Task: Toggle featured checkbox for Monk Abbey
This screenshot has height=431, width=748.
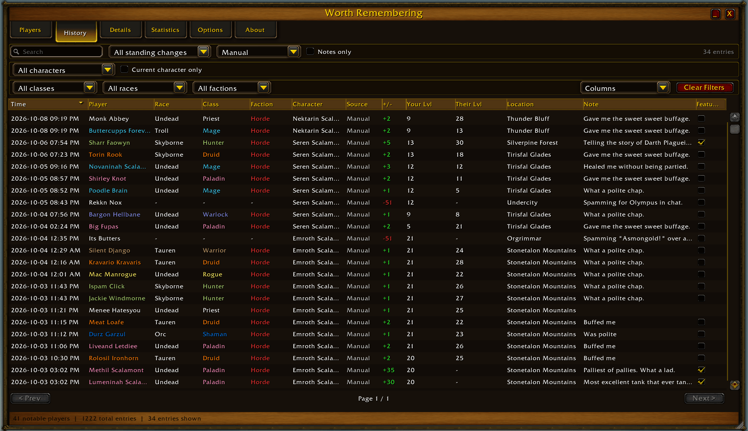Action: click(701, 118)
